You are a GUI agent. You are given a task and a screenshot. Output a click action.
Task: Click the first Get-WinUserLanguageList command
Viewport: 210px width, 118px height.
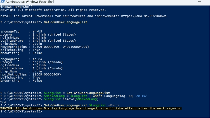click(x=65, y=22)
